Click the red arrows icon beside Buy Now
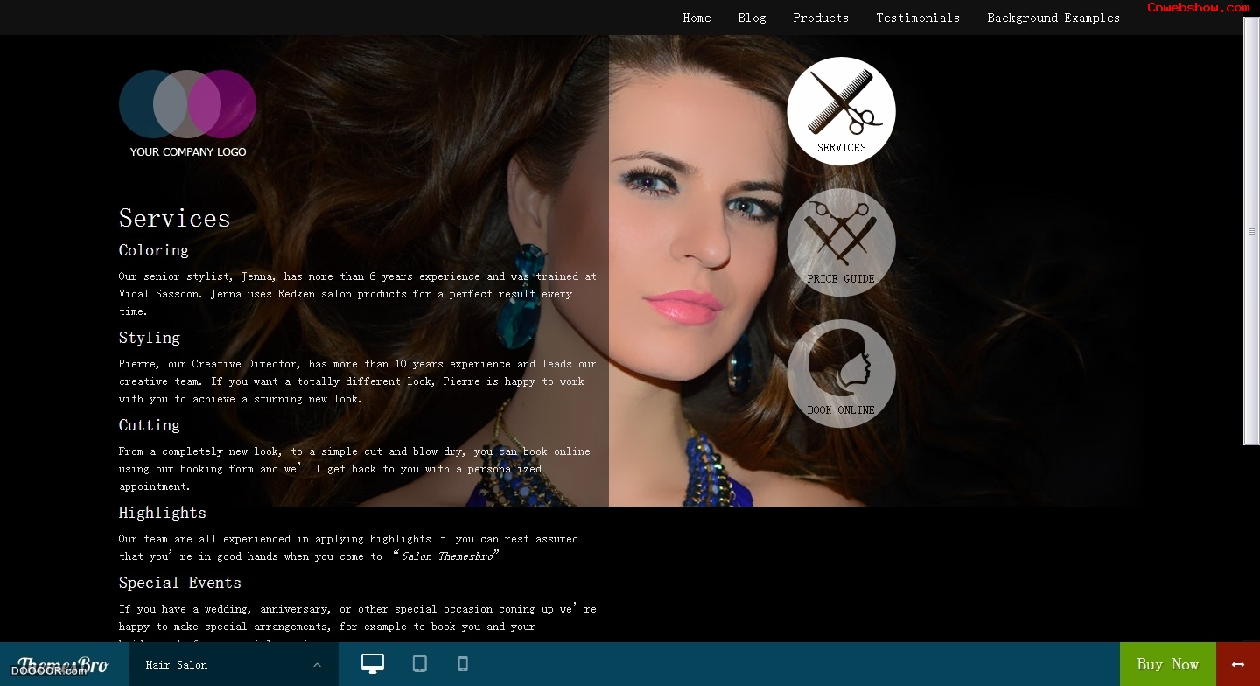Viewport: 1260px width, 686px height. coord(1237,664)
